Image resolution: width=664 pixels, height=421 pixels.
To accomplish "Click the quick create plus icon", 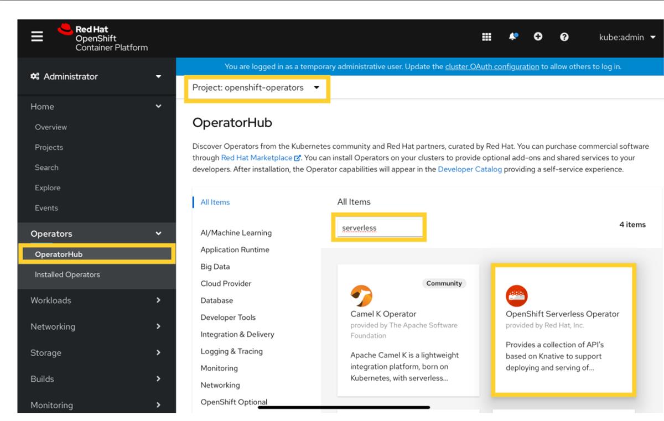I will (x=538, y=37).
